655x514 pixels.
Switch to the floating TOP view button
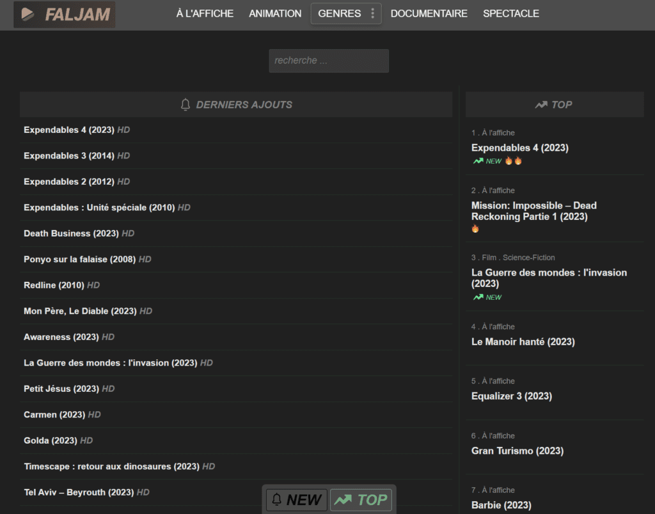(361, 500)
